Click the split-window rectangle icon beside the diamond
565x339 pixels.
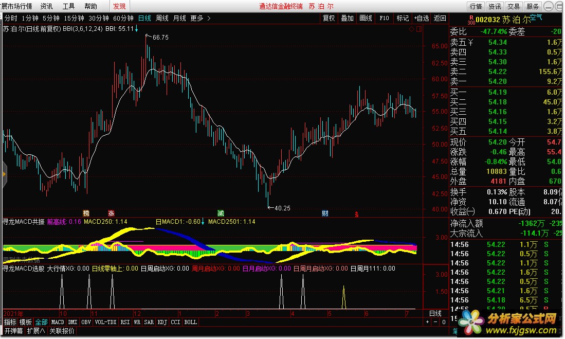click(419, 29)
